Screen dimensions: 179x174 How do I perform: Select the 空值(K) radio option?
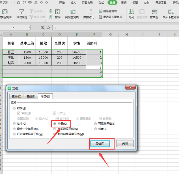click(55, 124)
